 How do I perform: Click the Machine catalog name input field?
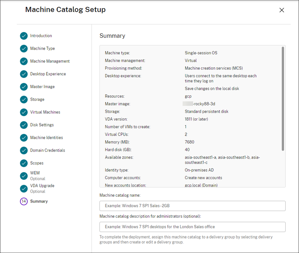coord(192,206)
